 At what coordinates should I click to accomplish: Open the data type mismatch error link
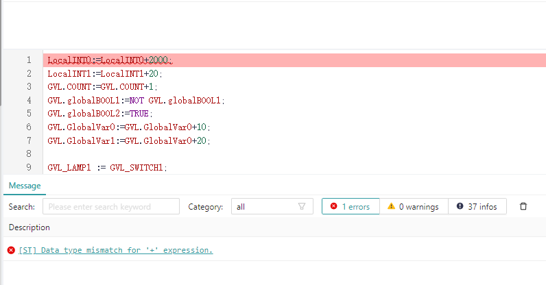(x=116, y=250)
